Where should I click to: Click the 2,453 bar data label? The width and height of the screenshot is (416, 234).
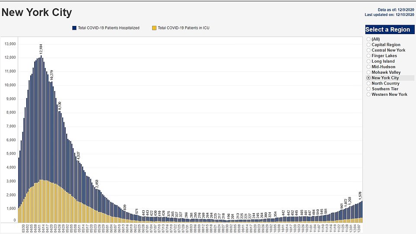[97, 184]
